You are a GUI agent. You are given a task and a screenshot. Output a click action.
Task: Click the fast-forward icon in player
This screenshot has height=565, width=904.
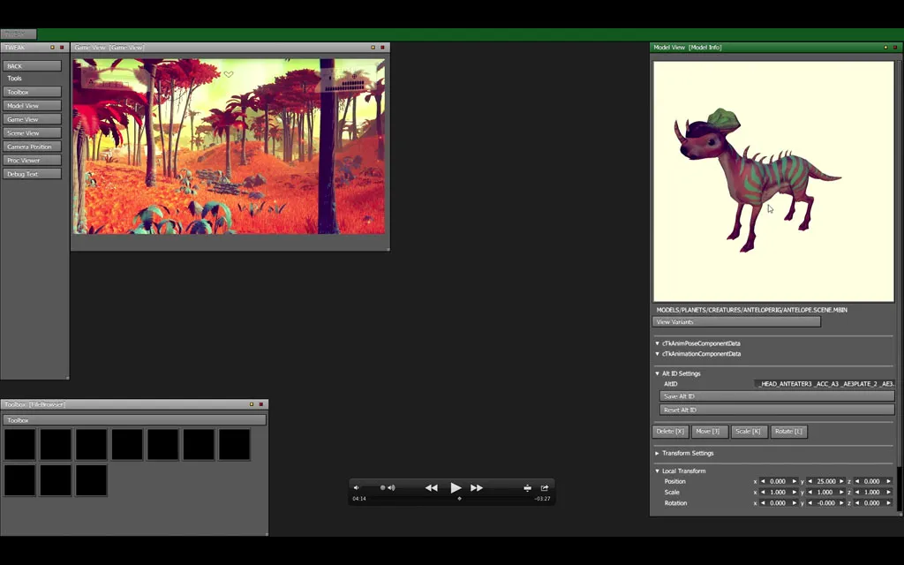click(x=477, y=488)
